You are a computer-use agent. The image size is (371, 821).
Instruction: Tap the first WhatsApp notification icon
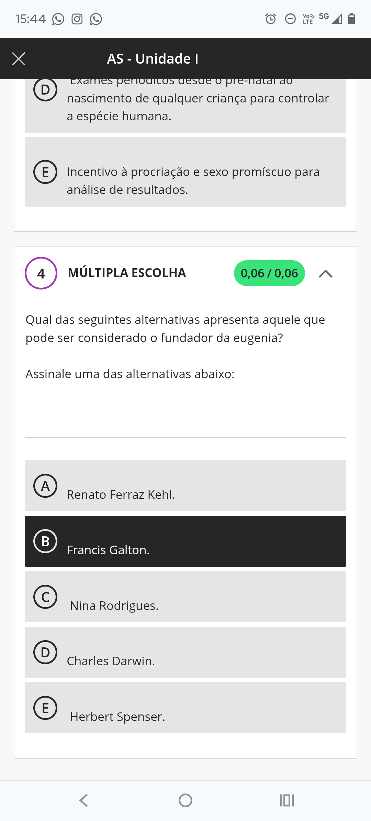pyautogui.click(x=58, y=19)
